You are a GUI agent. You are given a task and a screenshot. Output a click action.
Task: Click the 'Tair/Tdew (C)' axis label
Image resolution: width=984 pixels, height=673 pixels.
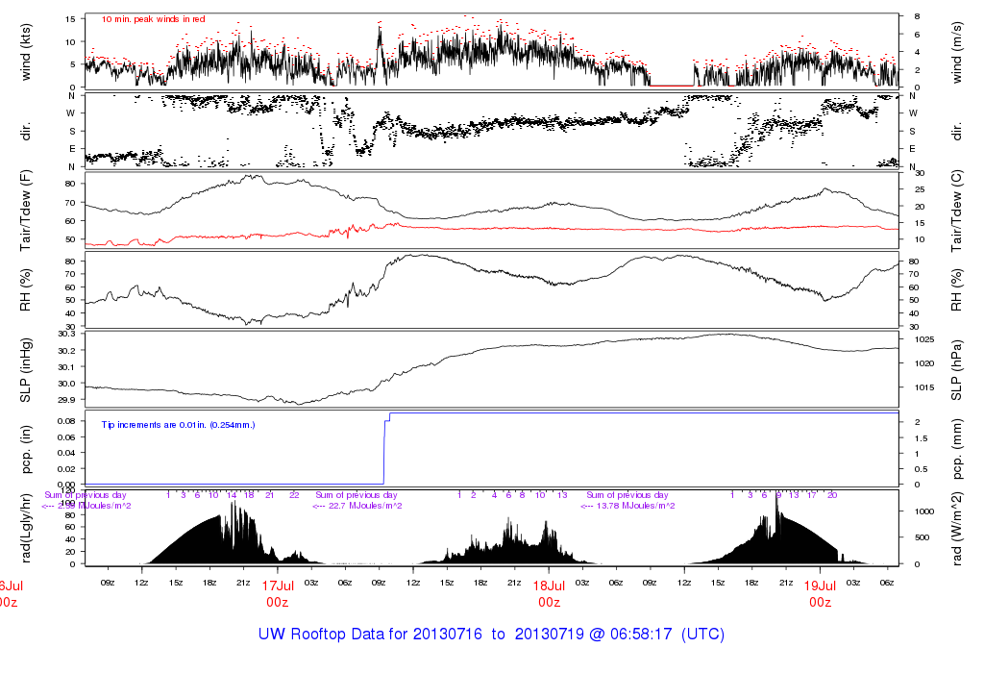coord(956,211)
